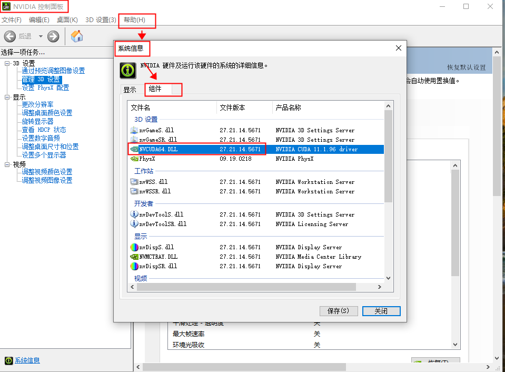This screenshot has width=505, height=372.
Task: Click the component list horizontal scroll-left arrow
Action: click(x=132, y=287)
